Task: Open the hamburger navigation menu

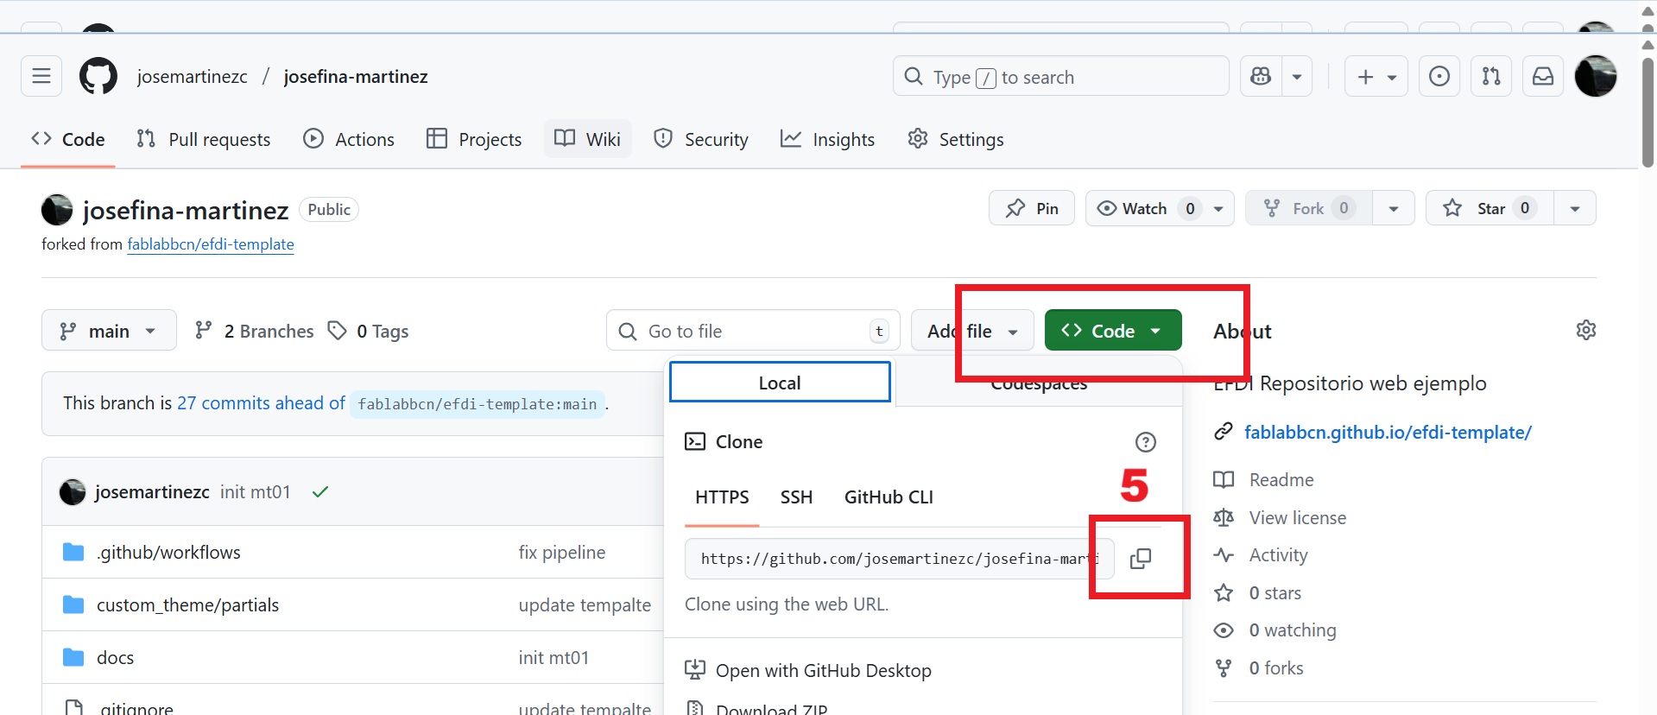Action: [x=41, y=77]
